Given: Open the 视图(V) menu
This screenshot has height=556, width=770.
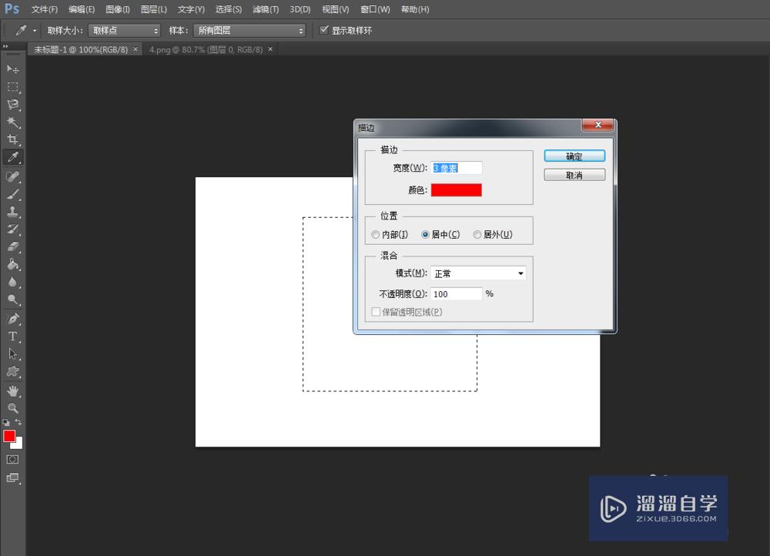Looking at the screenshot, I should click(336, 9).
